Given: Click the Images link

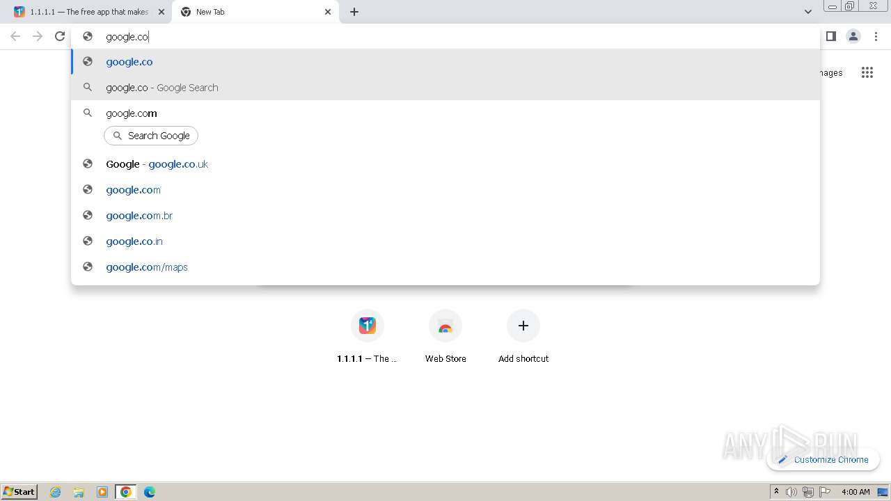Looking at the screenshot, I should pyautogui.click(x=830, y=72).
